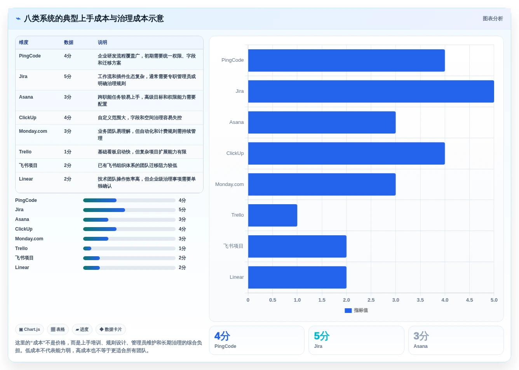Click the Asana bar in chart
The width and height of the screenshot is (519, 370).
(x=322, y=122)
